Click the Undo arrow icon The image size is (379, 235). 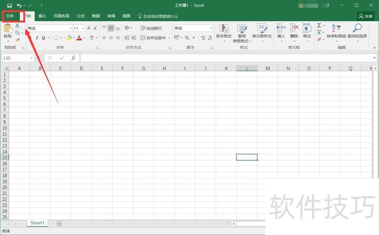point(19,5)
